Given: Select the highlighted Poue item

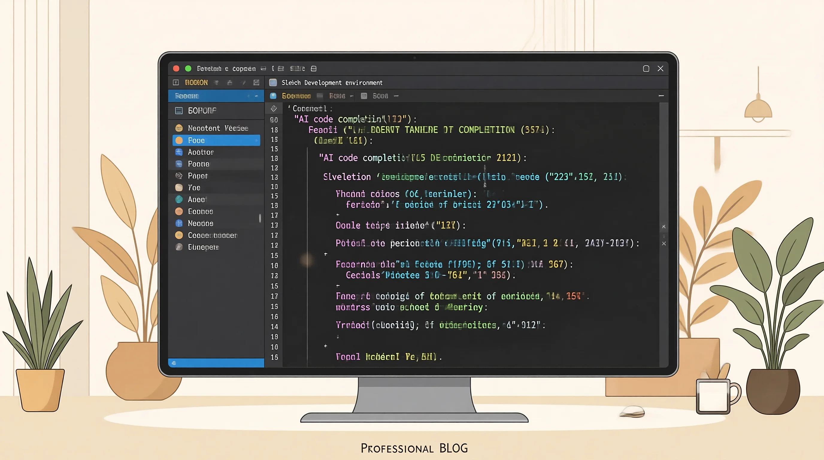Looking at the screenshot, I should [216, 140].
